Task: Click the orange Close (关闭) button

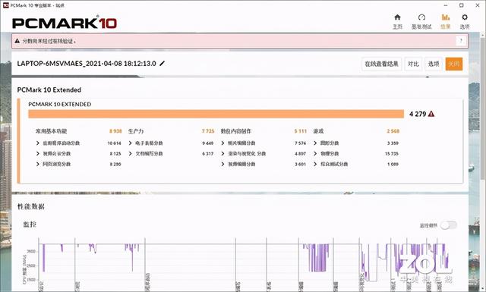Action: (x=454, y=64)
